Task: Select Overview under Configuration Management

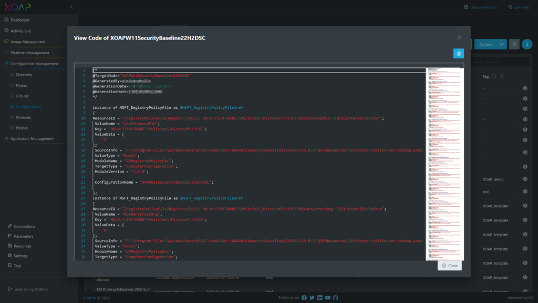Action: point(24,75)
